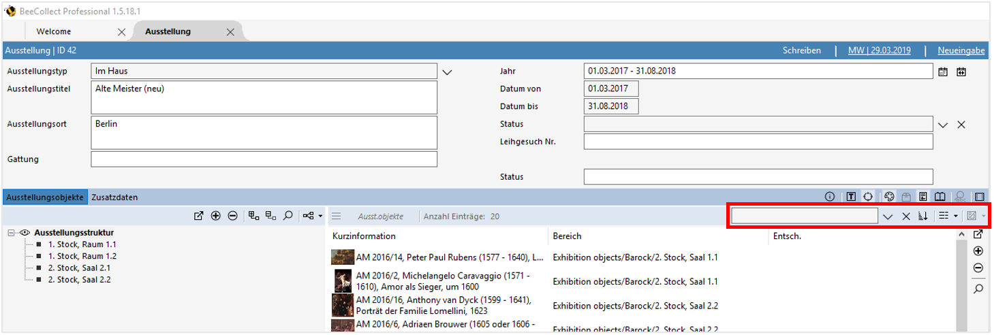This screenshot has width=994, height=335.
Task: Select the Caravaggio Amor als Sieger thumbnail
Action: coord(343,281)
